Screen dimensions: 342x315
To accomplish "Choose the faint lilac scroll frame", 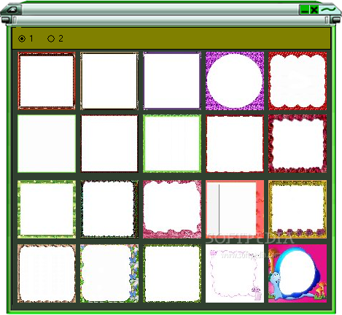I will coord(235,273).
